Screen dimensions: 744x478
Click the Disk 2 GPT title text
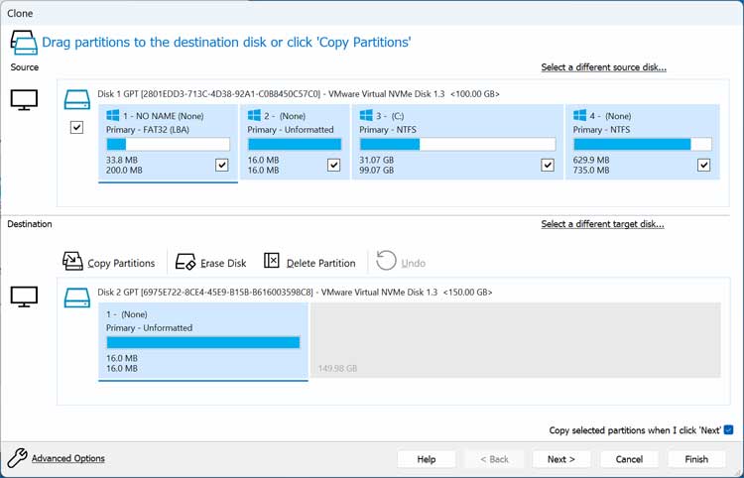(x=295, y=293)
